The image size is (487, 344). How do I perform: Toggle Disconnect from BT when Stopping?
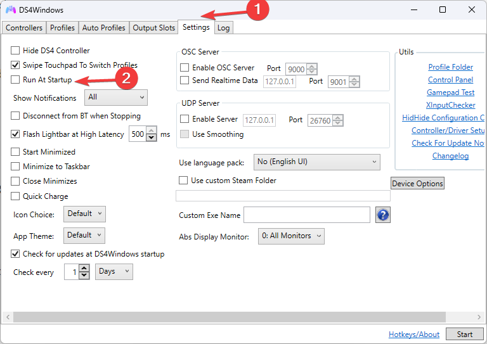click(x=15, y=116)
